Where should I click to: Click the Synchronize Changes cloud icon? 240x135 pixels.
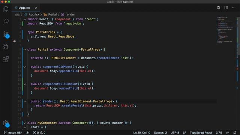pos(27,132)
